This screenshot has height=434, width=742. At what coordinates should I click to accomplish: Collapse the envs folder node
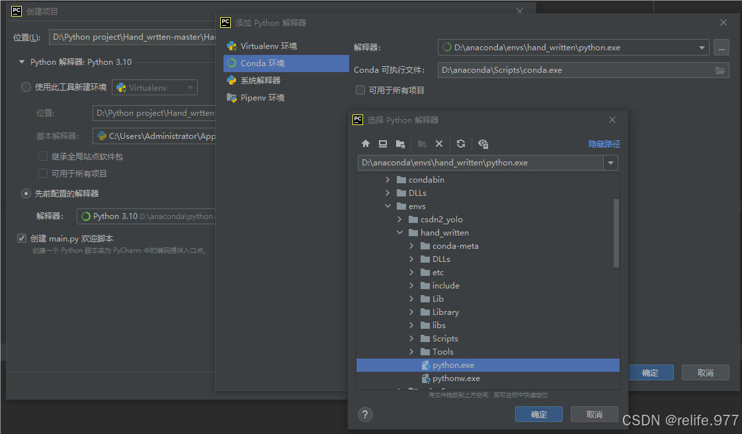click(x=388, y=206)
